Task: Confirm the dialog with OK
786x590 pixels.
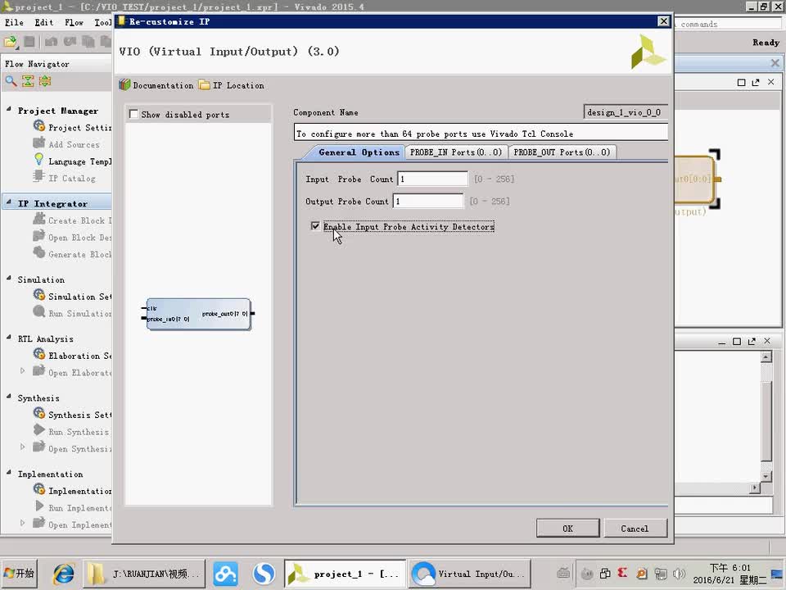Action: coord(567,529)
